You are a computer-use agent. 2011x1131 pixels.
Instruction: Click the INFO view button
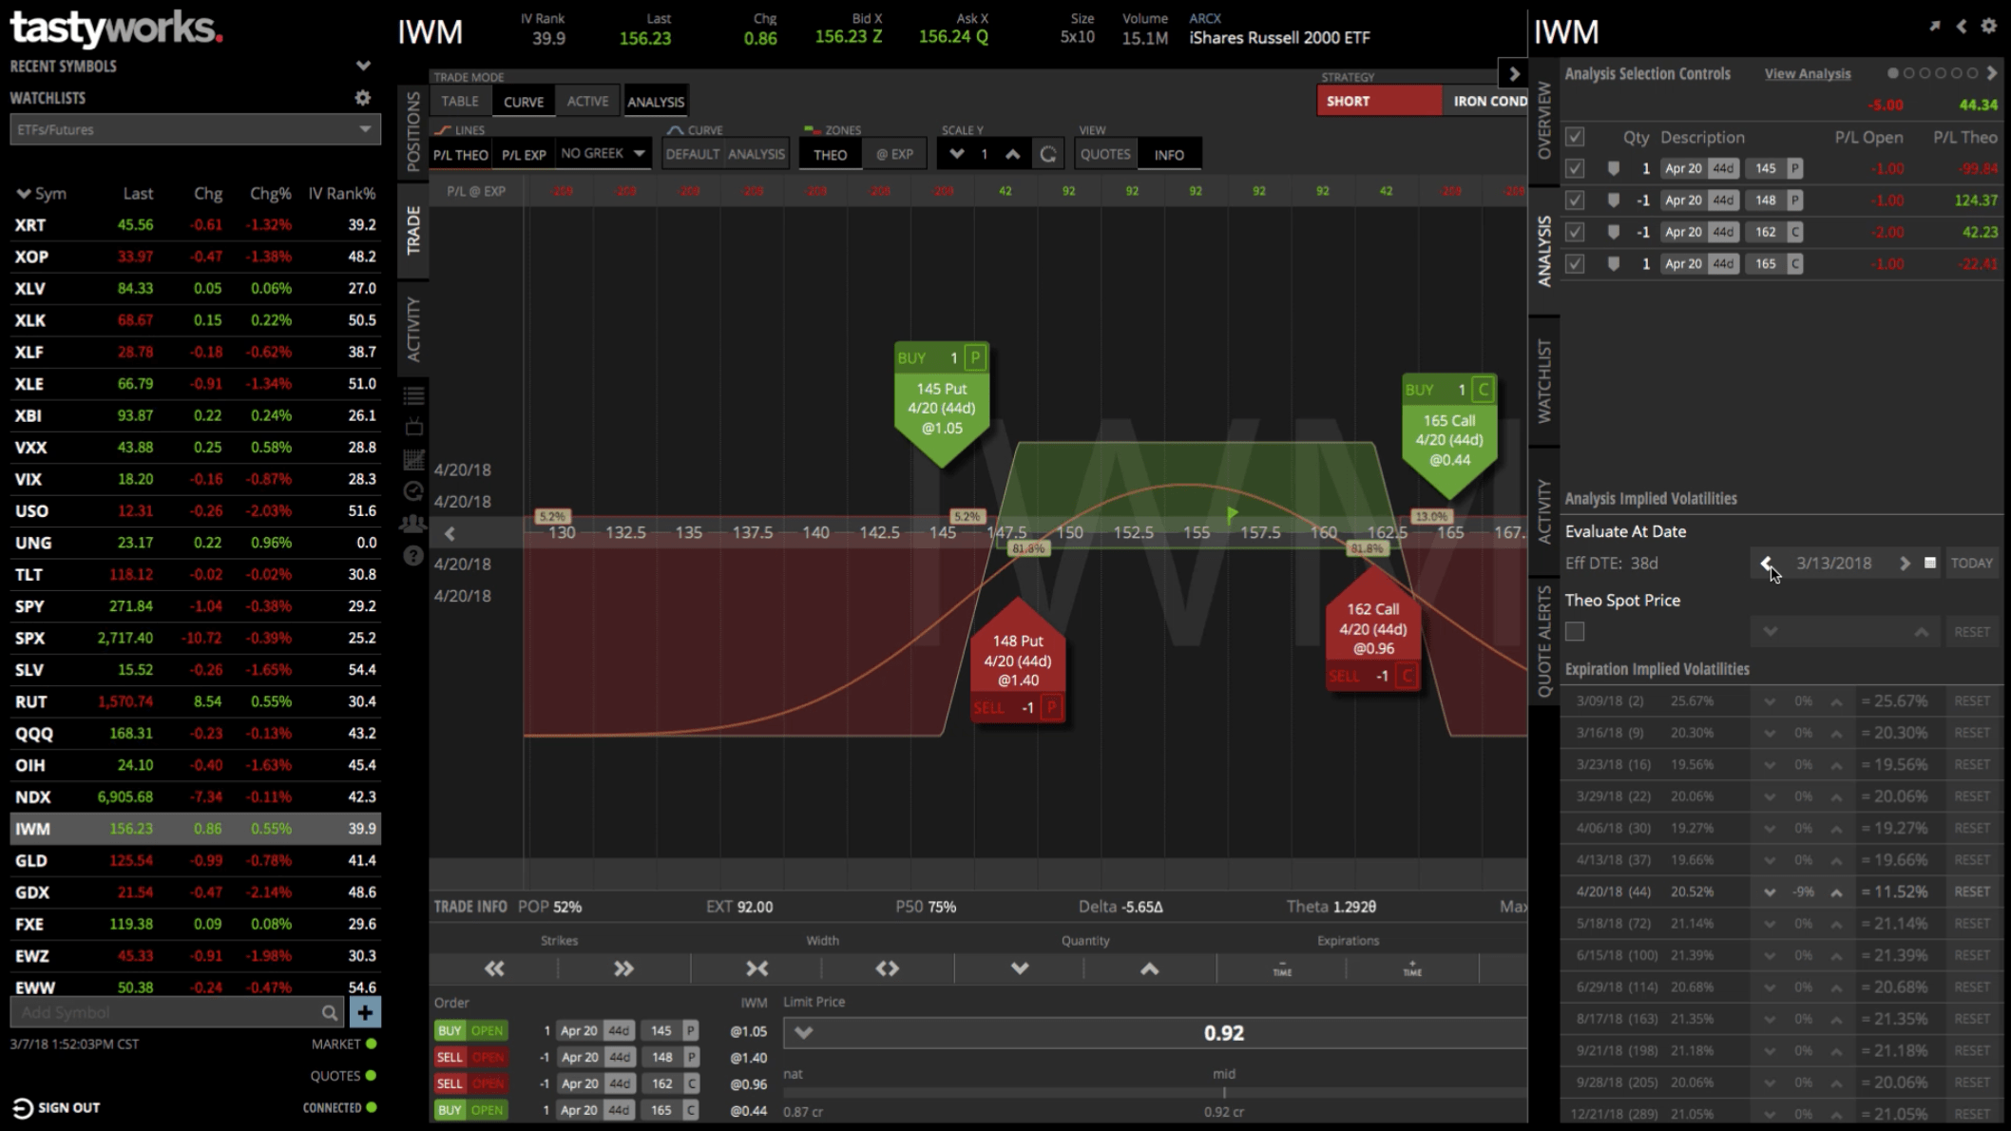tap(1169, 154)
